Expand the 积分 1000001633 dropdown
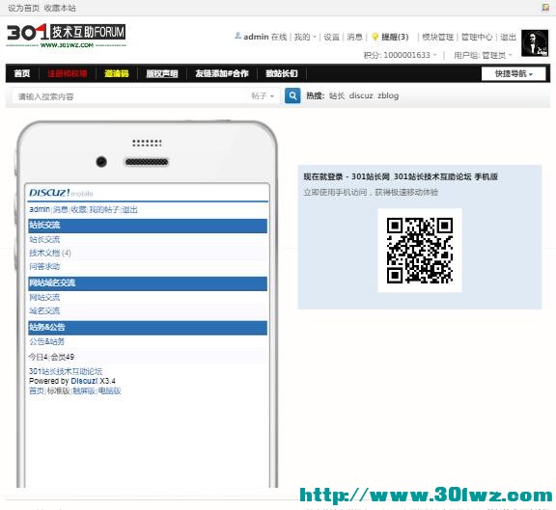 (x=400, y=55)
